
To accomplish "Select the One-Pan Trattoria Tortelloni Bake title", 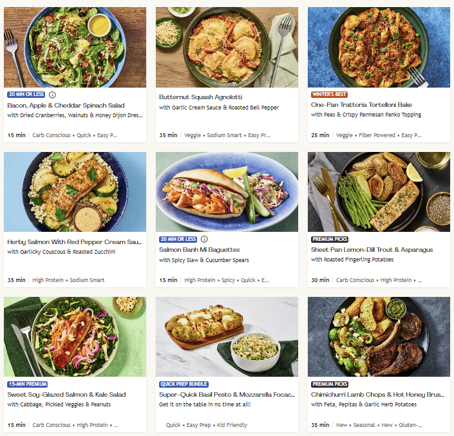I will [361, 105].
